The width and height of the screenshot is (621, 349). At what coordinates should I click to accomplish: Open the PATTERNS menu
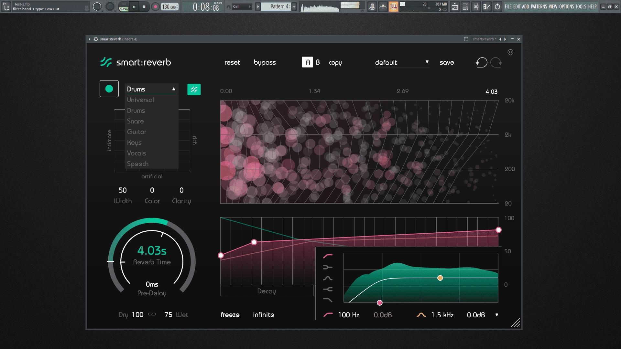(x=539, y=6)
